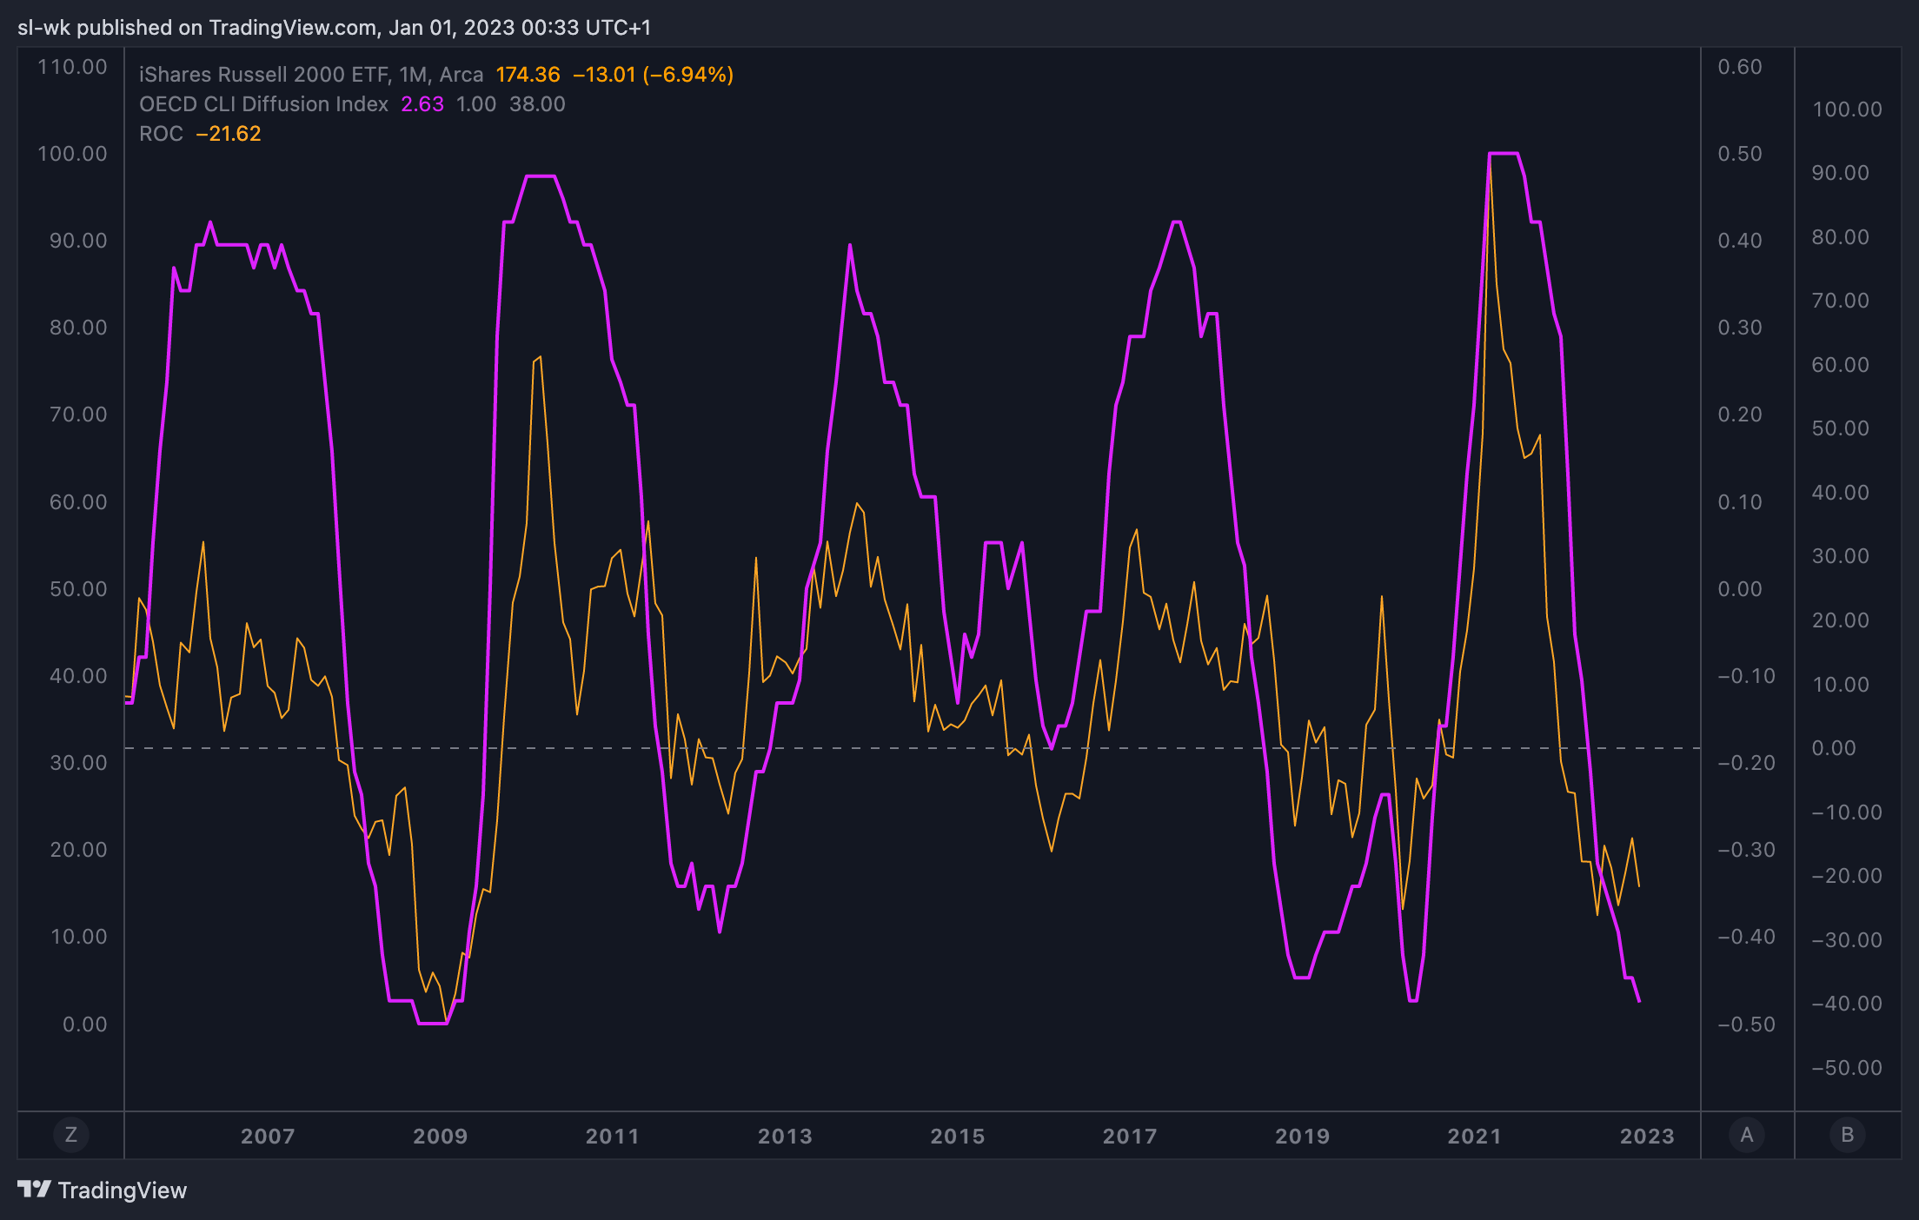The height and width of the screenshot is (1220, 1919).
Task: Click the 2009 label on time axis
Action: click(440, 1136)
